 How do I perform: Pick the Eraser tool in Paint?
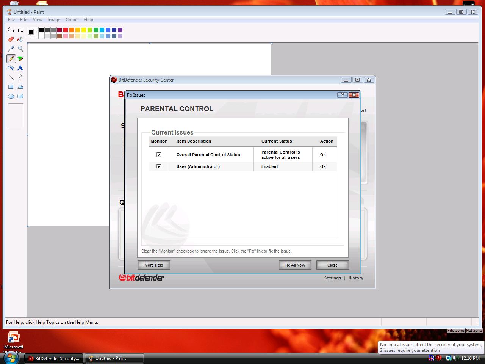tap(11, 39)
